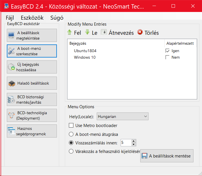Click the wrench and screwdriver boot-menu icon
The width and height of the screenshot is (202, 176).
pyautogui.click(x=11, y=51)
